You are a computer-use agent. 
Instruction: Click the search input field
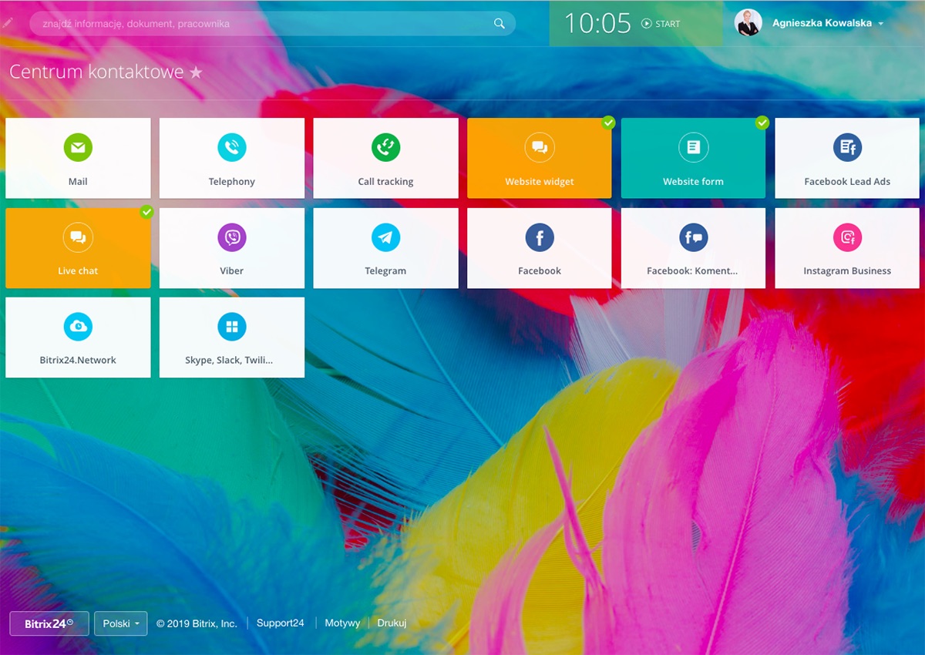(262, 24)
